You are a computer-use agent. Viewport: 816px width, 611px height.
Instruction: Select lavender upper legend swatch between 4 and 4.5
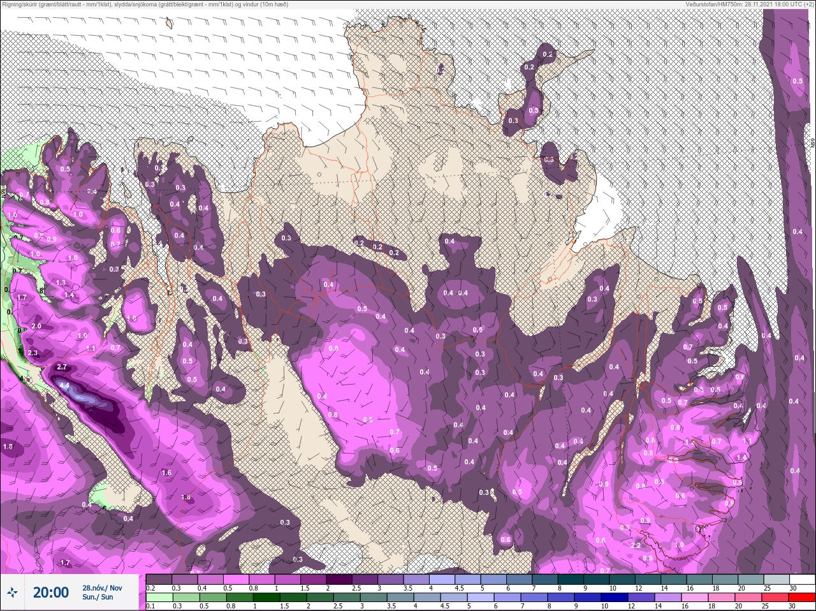click(443, 579)
